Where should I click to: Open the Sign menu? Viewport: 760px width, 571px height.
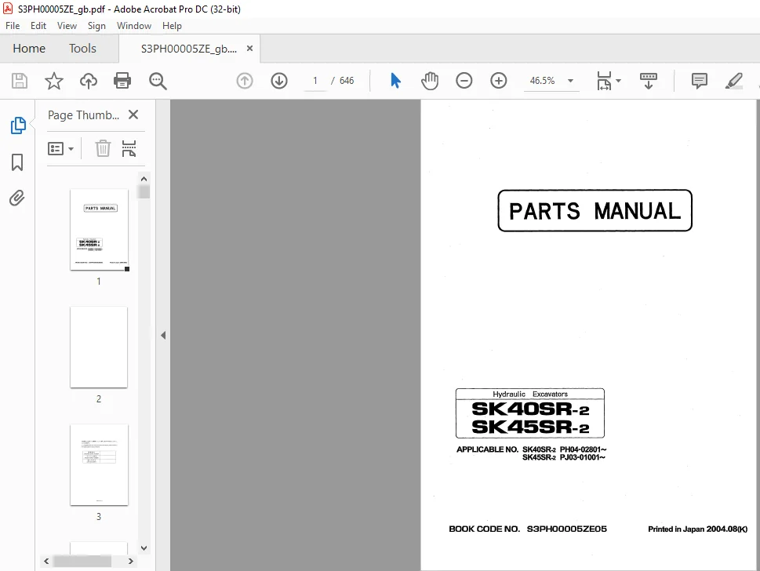96,26
